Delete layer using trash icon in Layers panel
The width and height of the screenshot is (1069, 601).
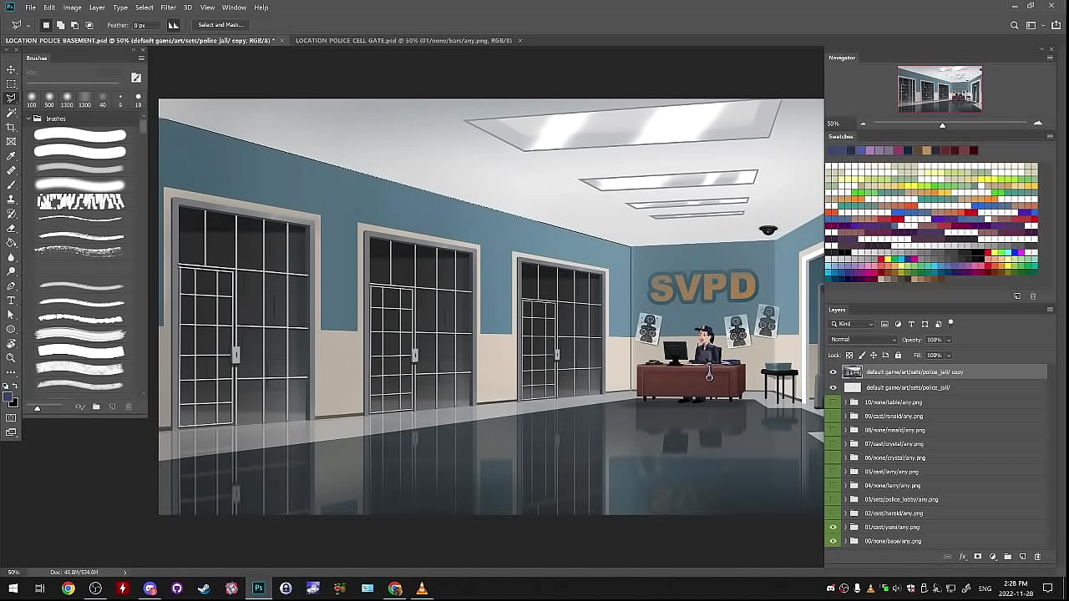pos(1037,557)
